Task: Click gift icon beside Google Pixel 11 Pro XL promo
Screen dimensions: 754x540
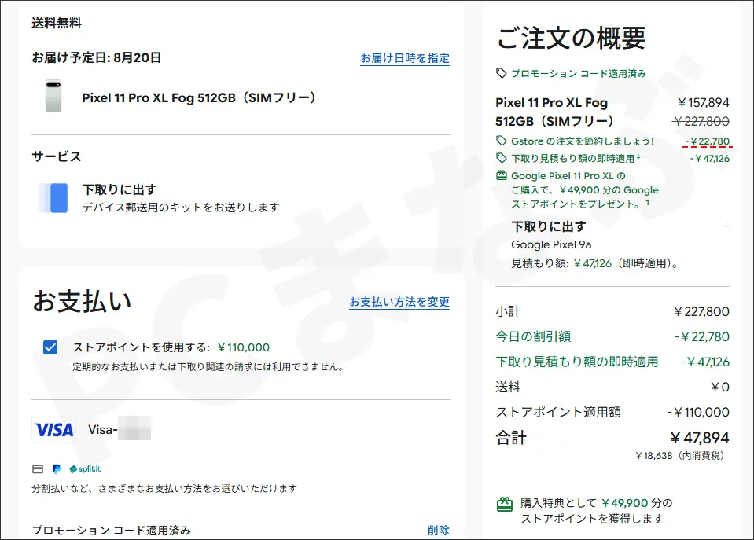Action: point(501,175)
